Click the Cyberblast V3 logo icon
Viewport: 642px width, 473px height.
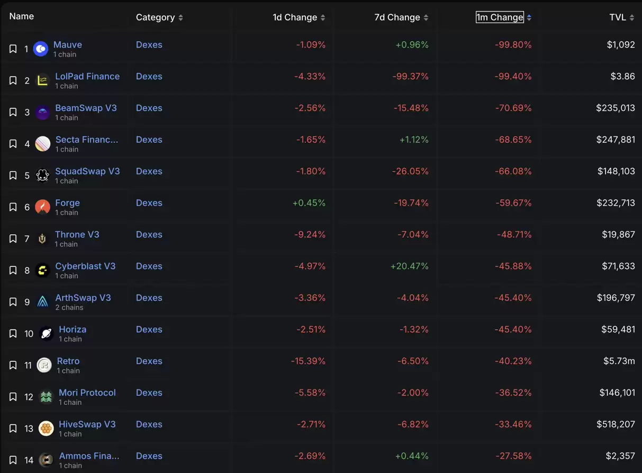(x=42, y=271)
